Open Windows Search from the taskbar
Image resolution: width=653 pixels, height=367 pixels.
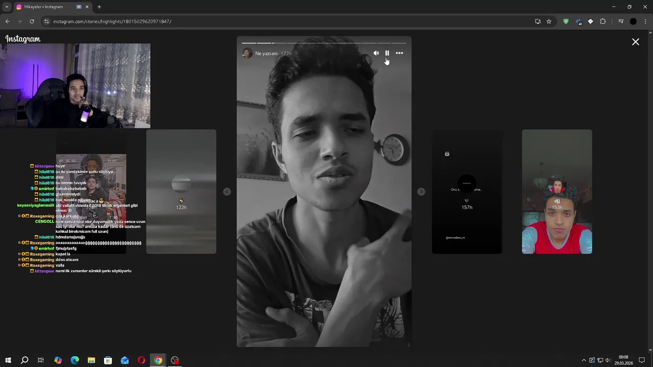tap(24, 360)
